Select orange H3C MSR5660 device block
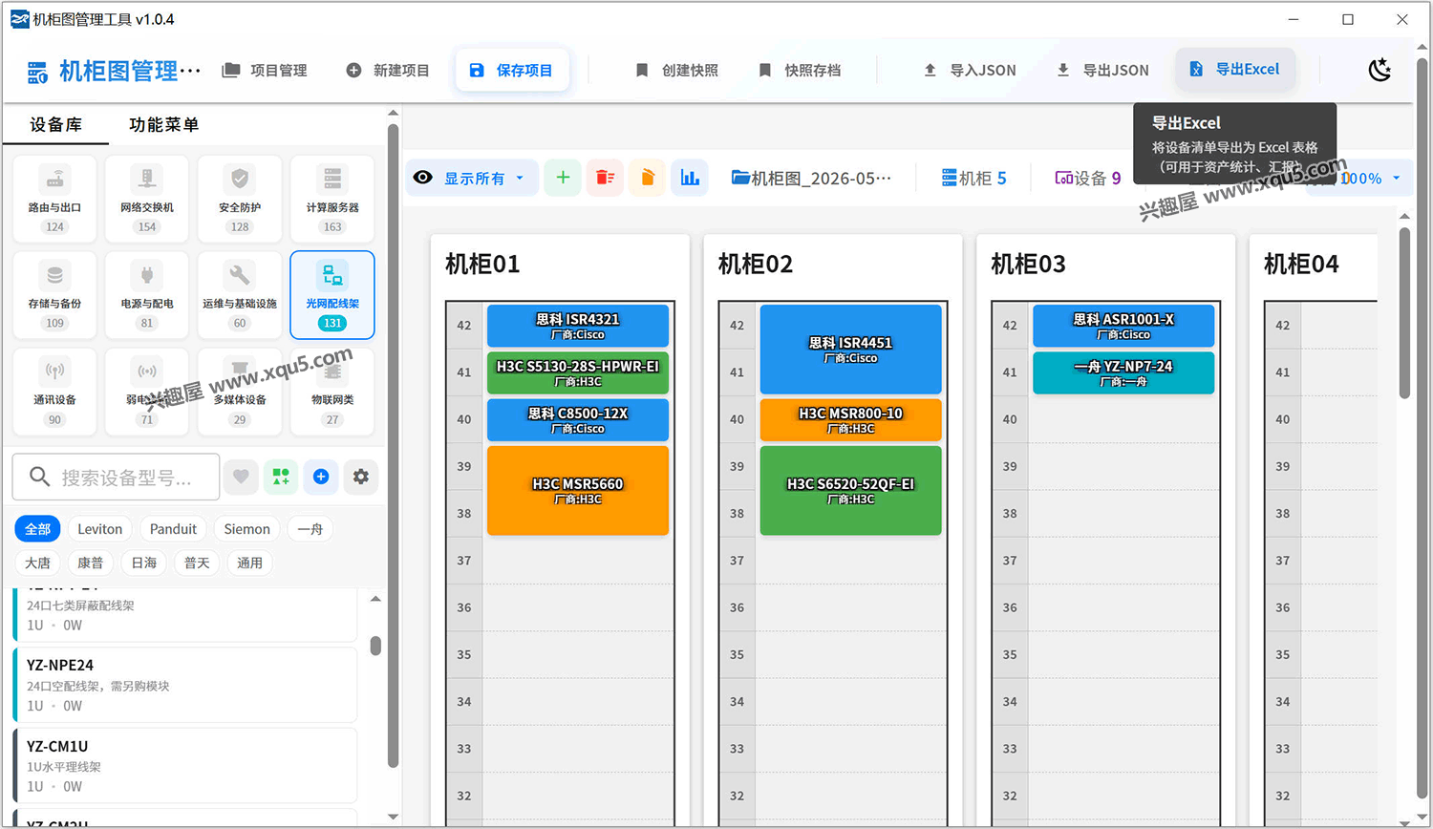 pos(578,491)
